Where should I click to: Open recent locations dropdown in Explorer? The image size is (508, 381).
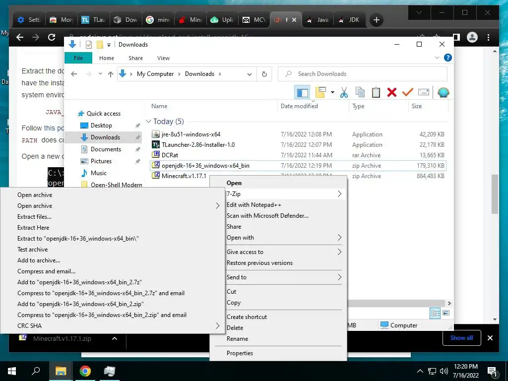[x=100, y=74]
